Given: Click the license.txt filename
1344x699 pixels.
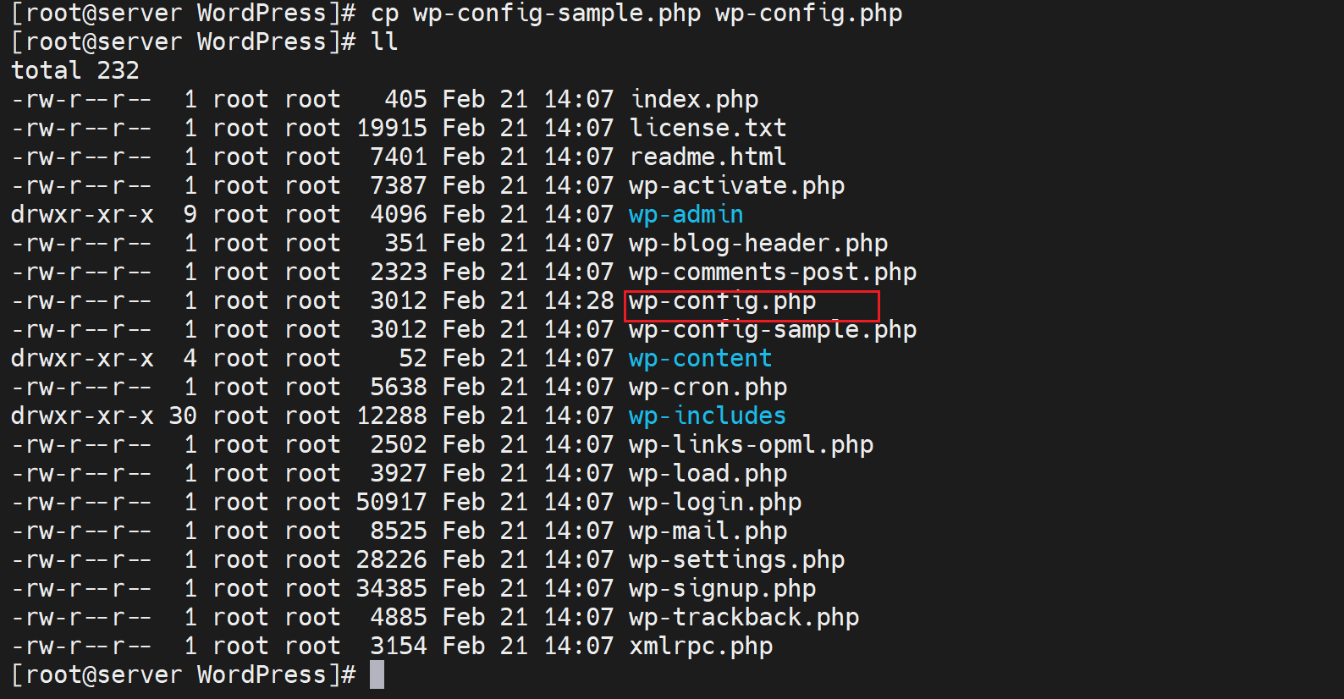Looking at the screenshot, I should (708, 129).
